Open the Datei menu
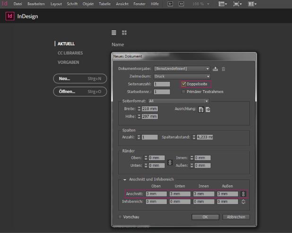The image size is (292, 233). point(17,4)
